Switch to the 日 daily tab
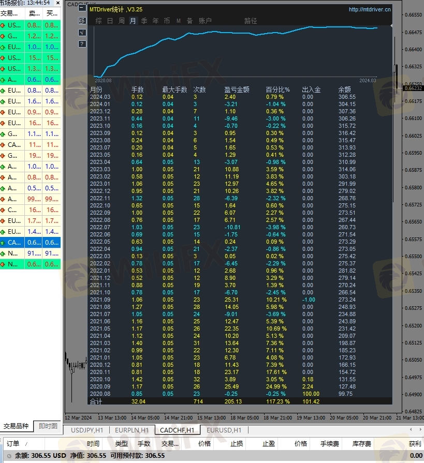Screen dimensions: 424x463 point(110,21)
